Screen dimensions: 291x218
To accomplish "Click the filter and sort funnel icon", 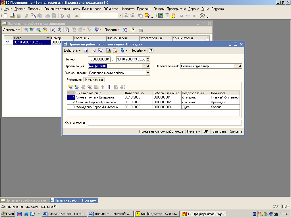I will [x=67, y=30].
